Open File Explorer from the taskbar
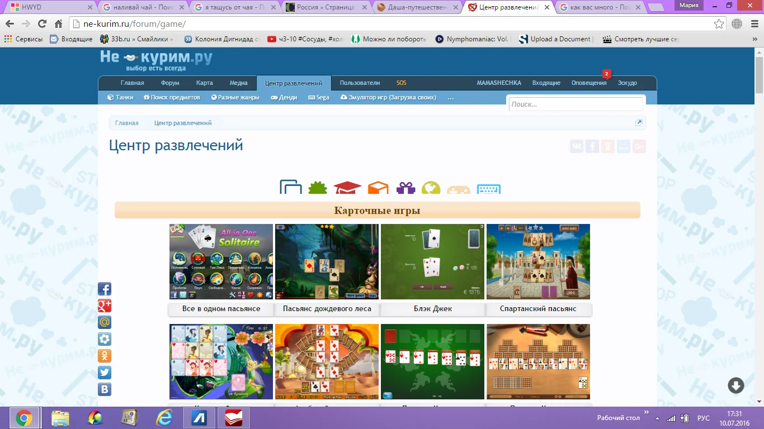The image size is (764, 429). (x=60, y=418)
